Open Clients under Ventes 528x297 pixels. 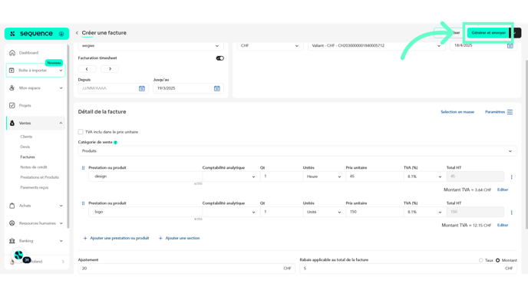pyautogui.click(x=26, y=137)
